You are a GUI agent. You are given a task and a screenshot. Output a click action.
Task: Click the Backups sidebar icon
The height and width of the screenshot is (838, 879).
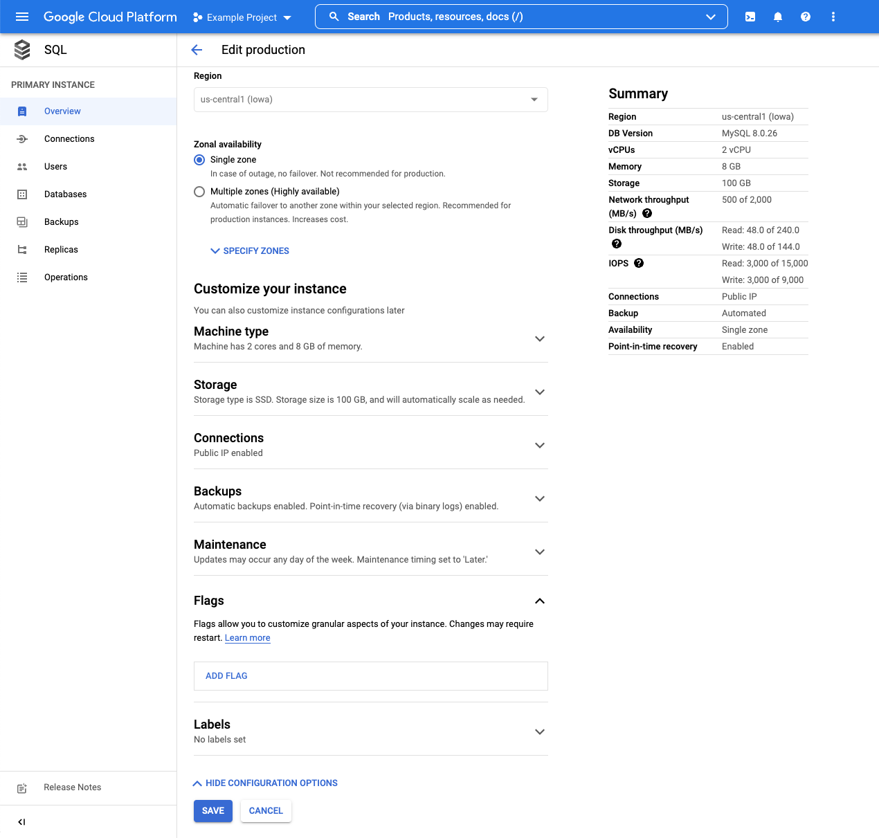[x=22, y=222]
